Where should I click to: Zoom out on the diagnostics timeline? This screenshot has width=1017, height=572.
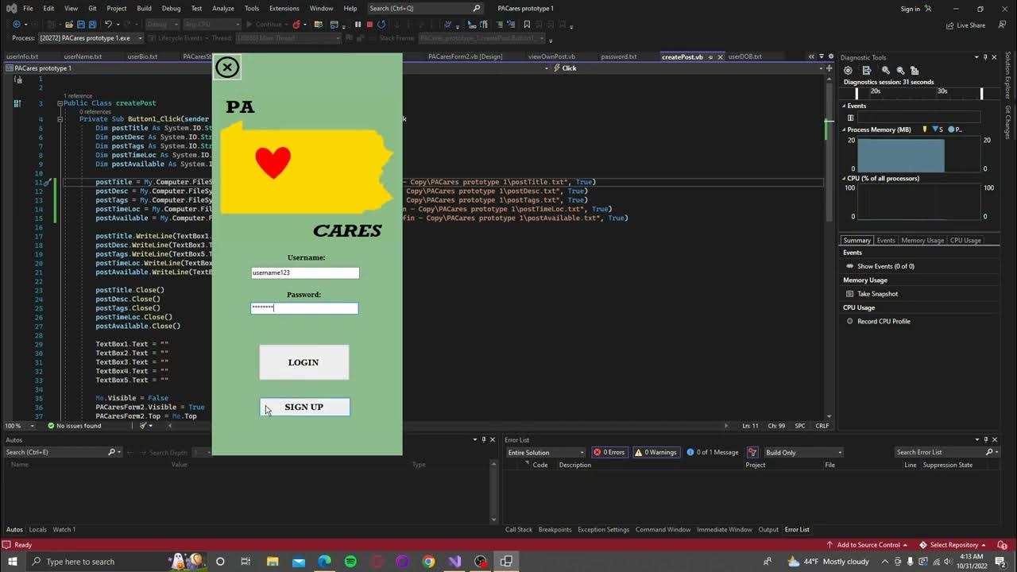tap(900, 71)
